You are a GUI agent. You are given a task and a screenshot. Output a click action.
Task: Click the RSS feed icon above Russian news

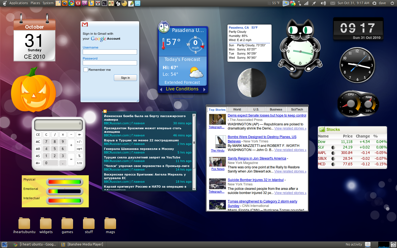pos(105,111)
